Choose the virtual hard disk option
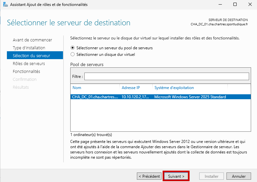This screenshot has height=182, width=257. (73, 55)
